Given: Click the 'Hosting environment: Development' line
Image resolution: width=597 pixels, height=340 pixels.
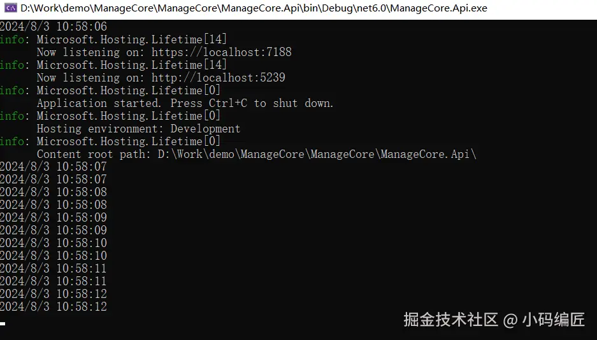Looking at the screenshot, I should (138, 129).
